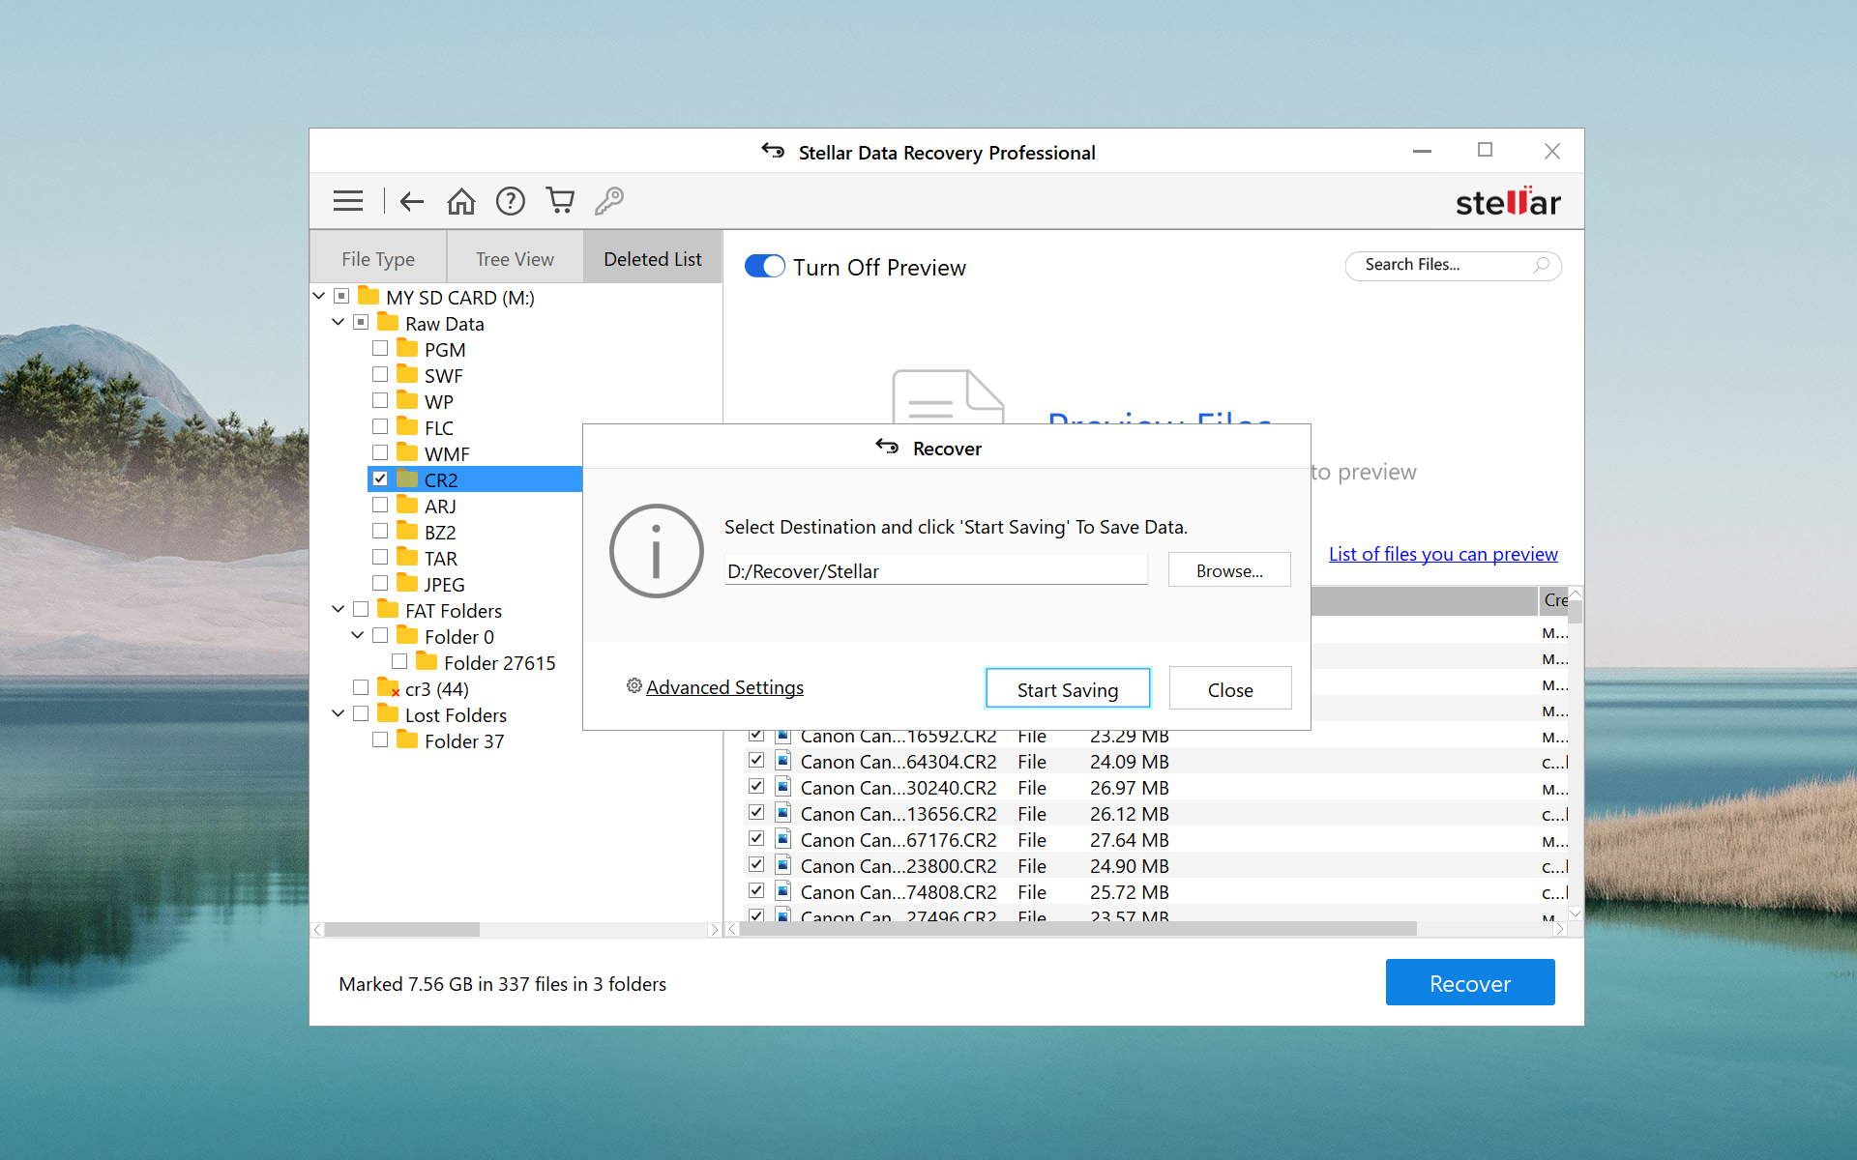Screen dimensions: 1857x1160
Task: Click file icon of Canon Can...64304.CR2
Action: tap(783, 761)
